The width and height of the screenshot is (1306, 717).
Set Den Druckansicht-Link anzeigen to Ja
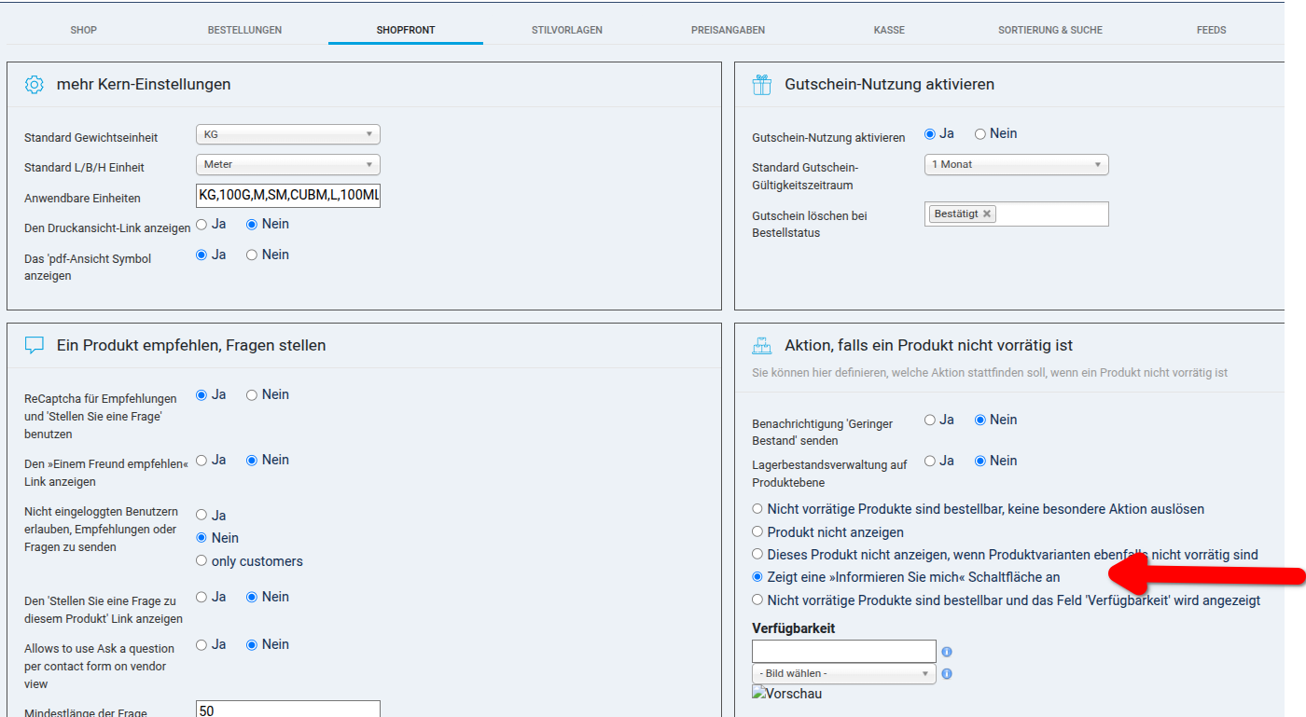coord(201,225)
